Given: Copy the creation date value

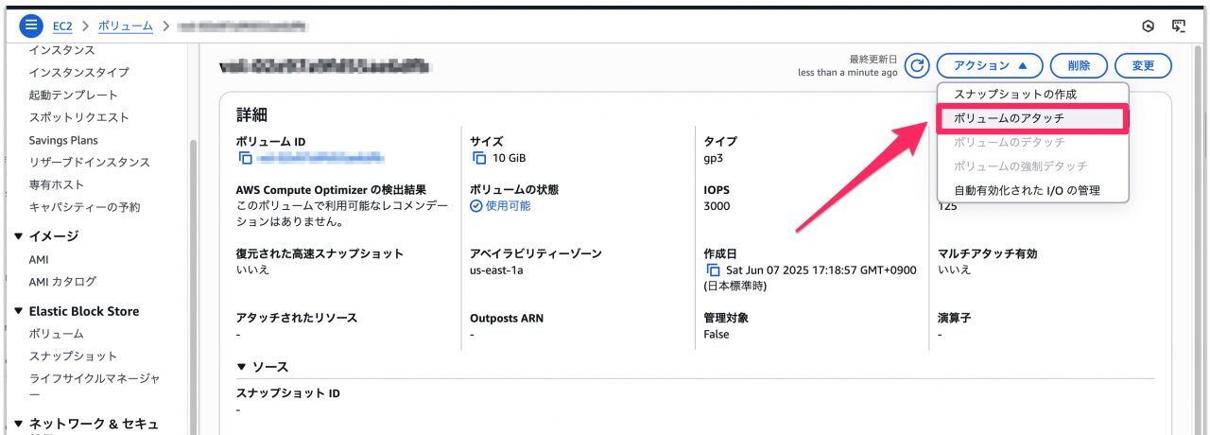Looking at the screenshot, I should (713, 270).
